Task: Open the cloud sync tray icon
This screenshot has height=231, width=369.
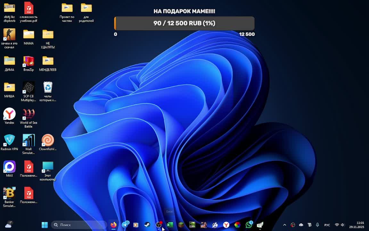Action: click(301, 225)
